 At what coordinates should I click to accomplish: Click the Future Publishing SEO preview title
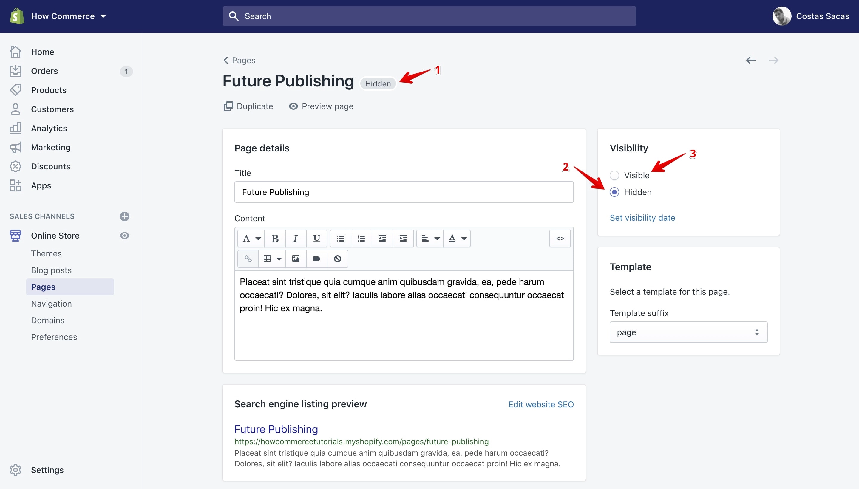tap(276, 429)
